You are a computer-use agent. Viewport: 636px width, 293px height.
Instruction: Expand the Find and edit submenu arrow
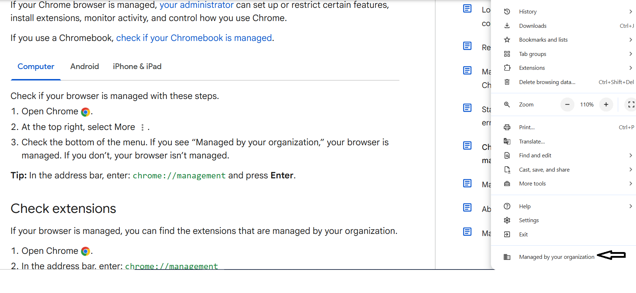point(631,155)
